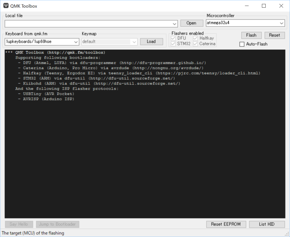Toggle the Halfkay flasher checkbox
The image size is (290, 237).
click(x=195, y=38)
